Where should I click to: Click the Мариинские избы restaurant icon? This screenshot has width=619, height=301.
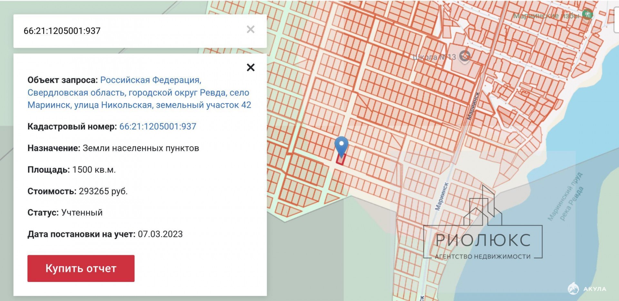pyautogui.click(x=587, y=15)
